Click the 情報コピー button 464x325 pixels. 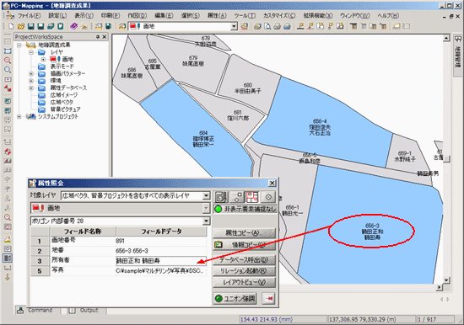coord(244,245)
